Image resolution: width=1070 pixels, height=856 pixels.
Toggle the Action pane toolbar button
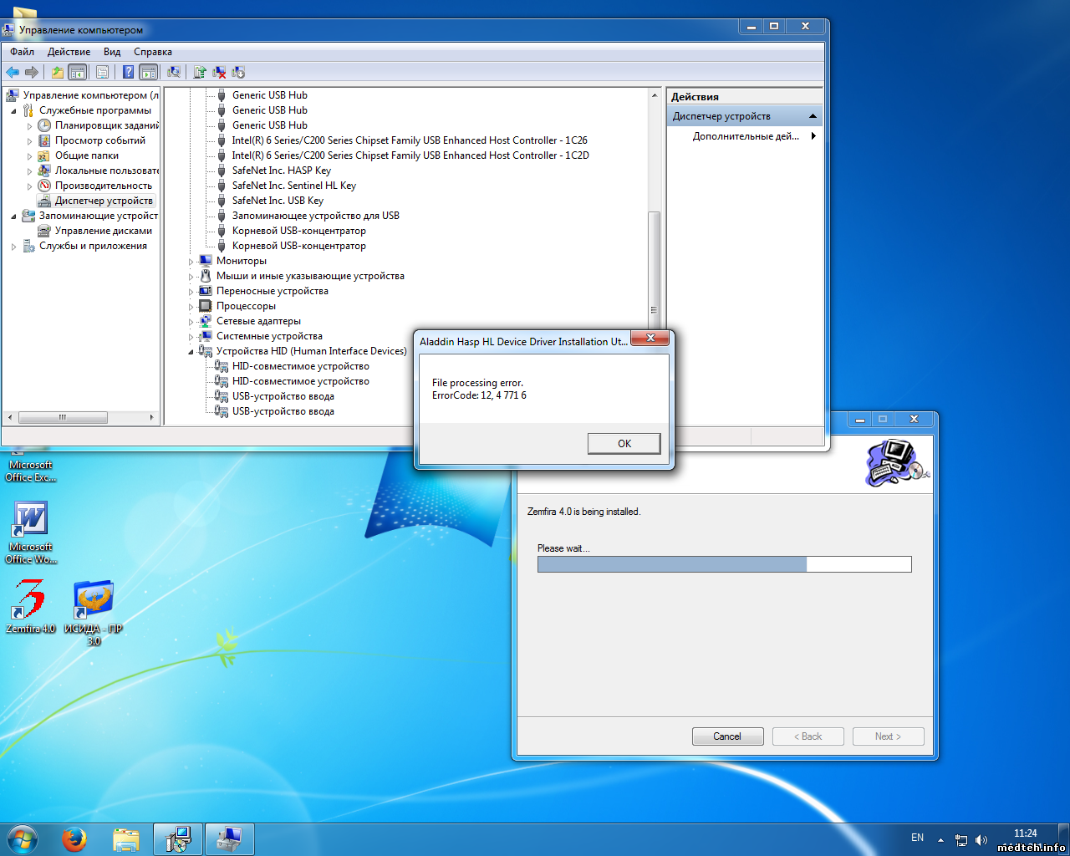coord(148,73)
